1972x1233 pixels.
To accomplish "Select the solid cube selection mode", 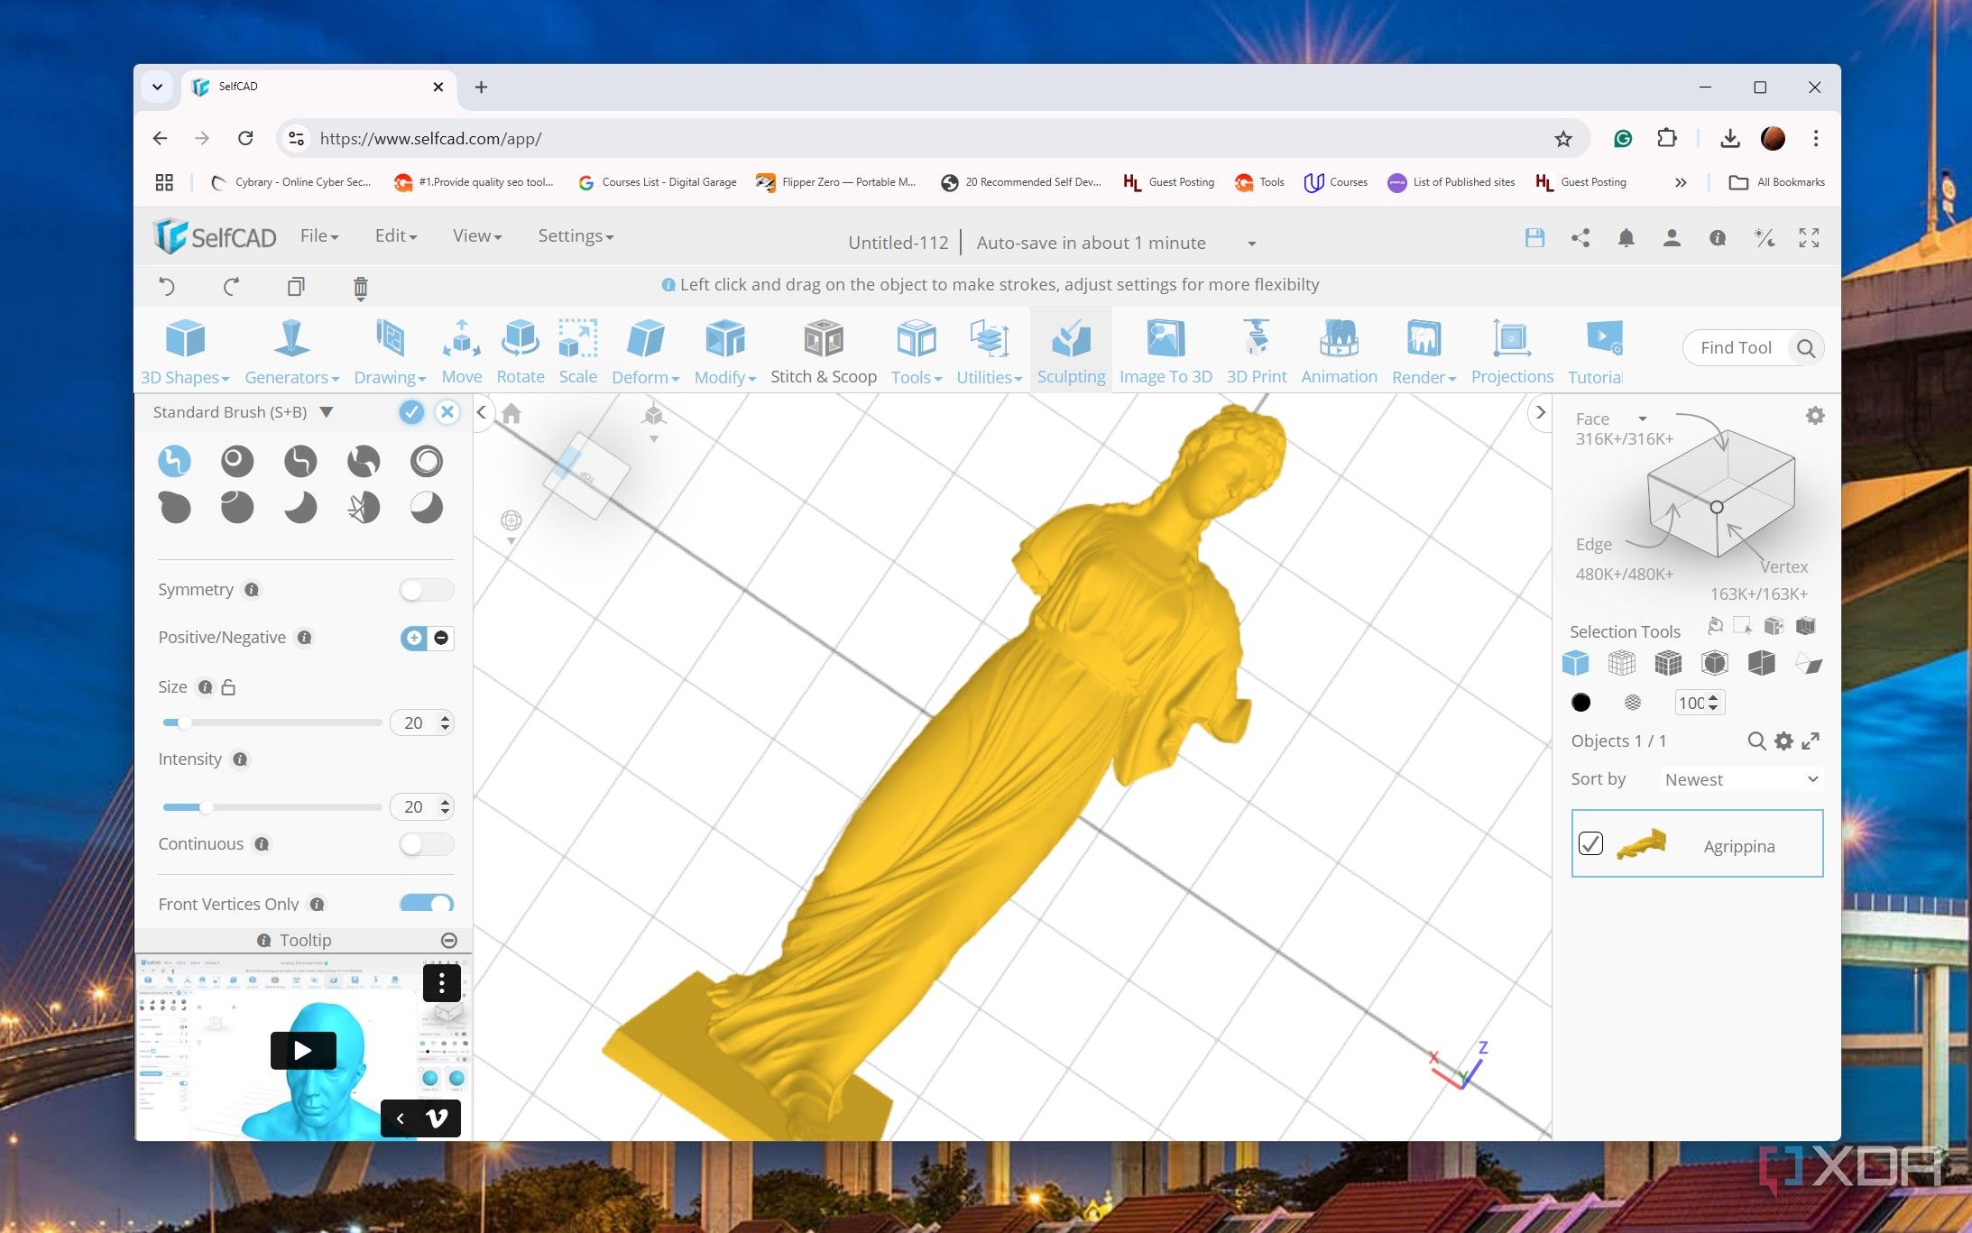I will 1575,663.
